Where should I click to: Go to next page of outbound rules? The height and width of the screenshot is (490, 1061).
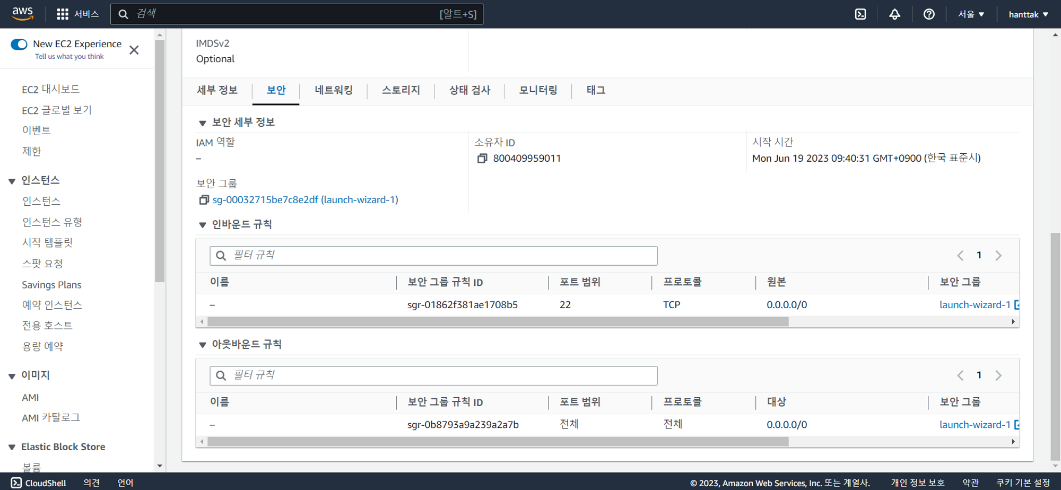998,375
